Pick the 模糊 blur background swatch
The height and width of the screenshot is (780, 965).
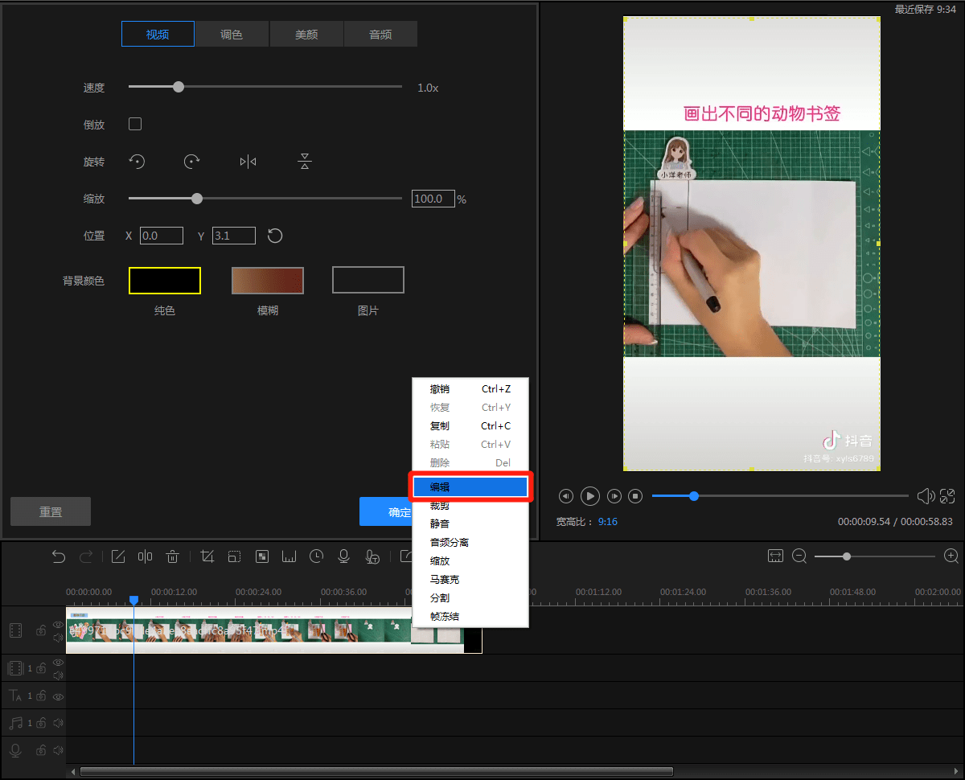pyautogui.click(x=268, y=281)
